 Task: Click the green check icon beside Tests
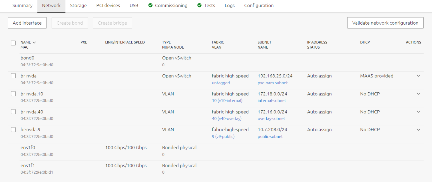pos(199,5)
